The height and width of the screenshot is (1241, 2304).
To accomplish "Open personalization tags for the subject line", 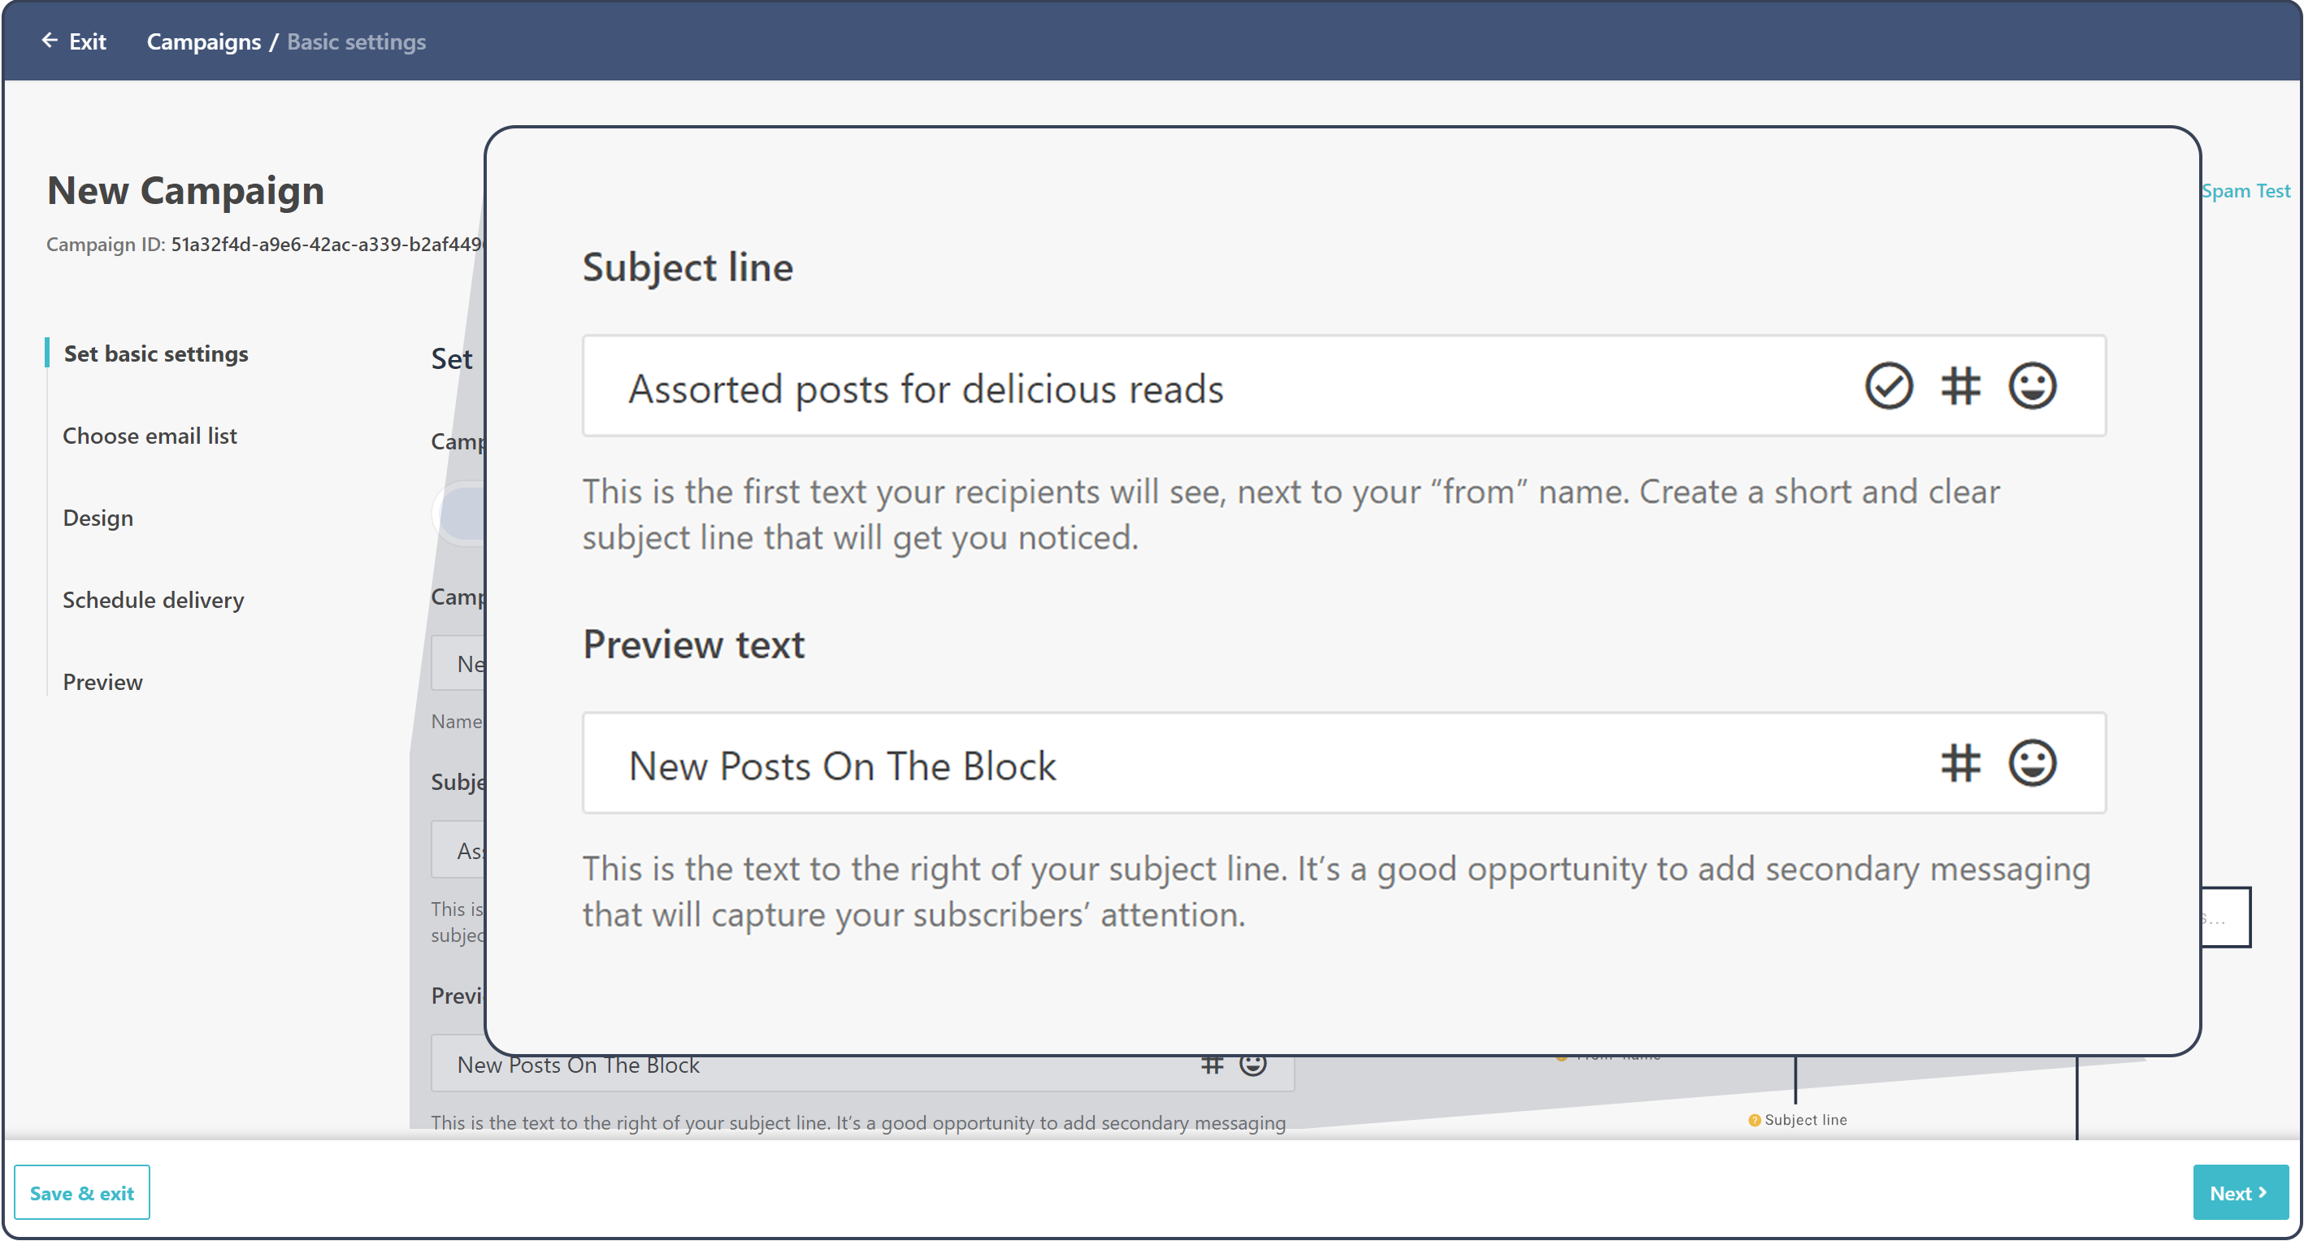I will 1959,386.
